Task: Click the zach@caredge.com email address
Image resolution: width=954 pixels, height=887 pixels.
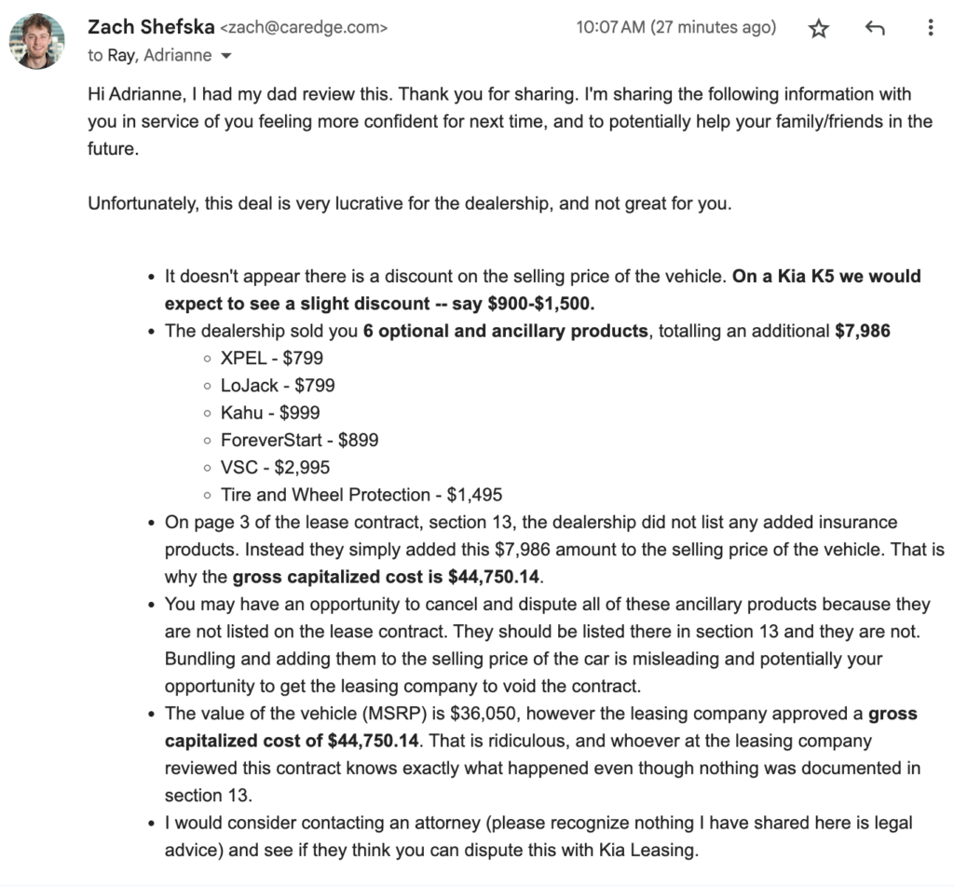Action: pos(298,28)
